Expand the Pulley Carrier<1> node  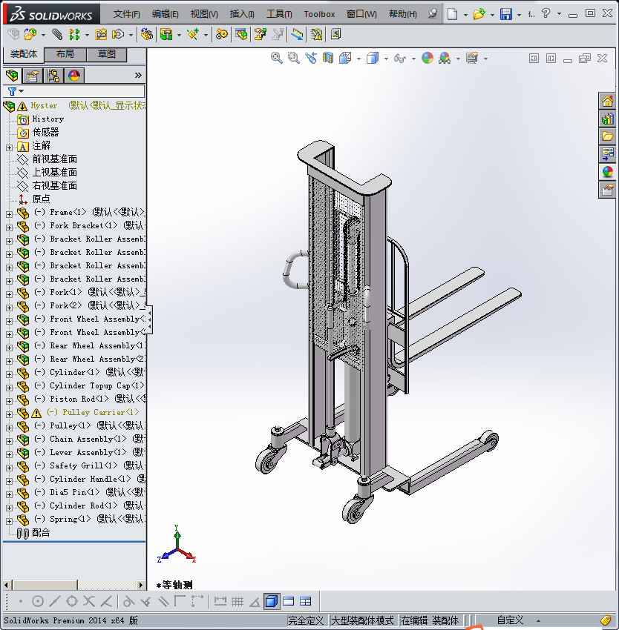9,414
